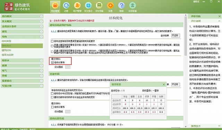
Task: Click the 还原 restore icon
Action: (66, 7)
